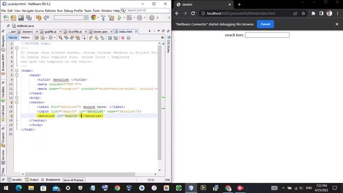Click the 'serach here' input field

pyautogui.click(x=267, y=35)
